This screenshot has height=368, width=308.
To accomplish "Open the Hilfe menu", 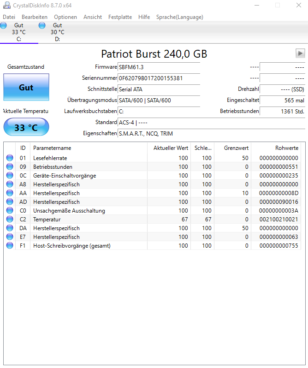I will coord(144,17).
